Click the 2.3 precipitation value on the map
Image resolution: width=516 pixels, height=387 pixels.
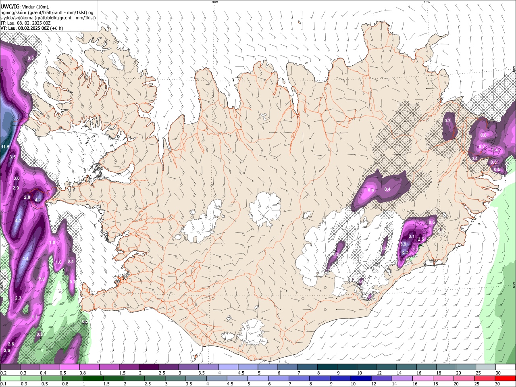pyautogui.click(x=18, y=298)
